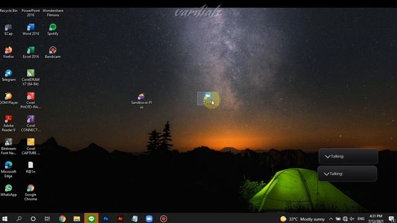Select the Corel CAPTURE desktop shortcut
This screenshot has height=223, width=397.
coord(30,147)
